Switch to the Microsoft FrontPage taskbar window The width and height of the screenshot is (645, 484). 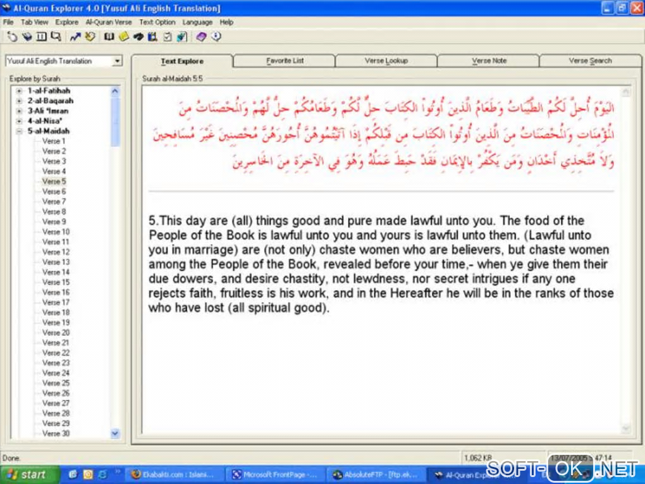tap(275, 475)
